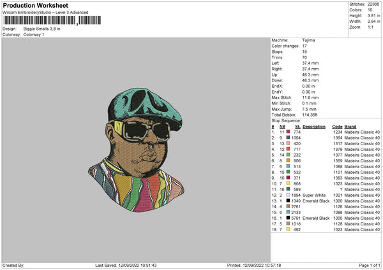Click the Zoom value 1:1
The height and width of the screenshot is (270, 383).
tap(370, 27)
